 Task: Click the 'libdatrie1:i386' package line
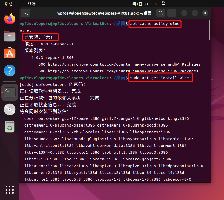(x=108, y=179)
